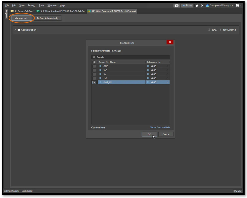Click the Show Custom Nets link
Image resolution: width=247 pixels, height=198 pixels.
coord(160,127)
